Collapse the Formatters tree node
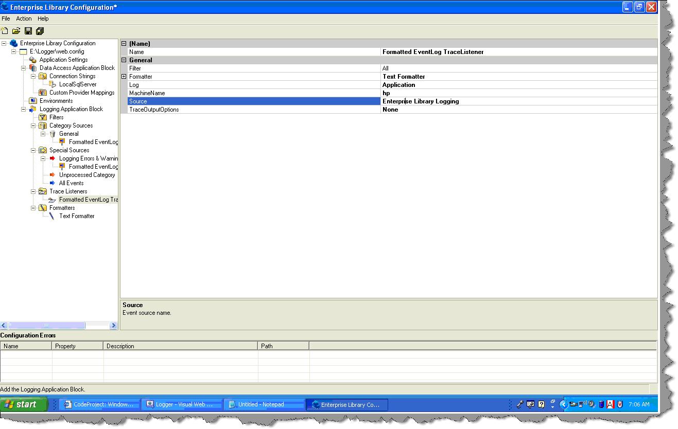This screenshot has width=678, height=429. [33, 208]
